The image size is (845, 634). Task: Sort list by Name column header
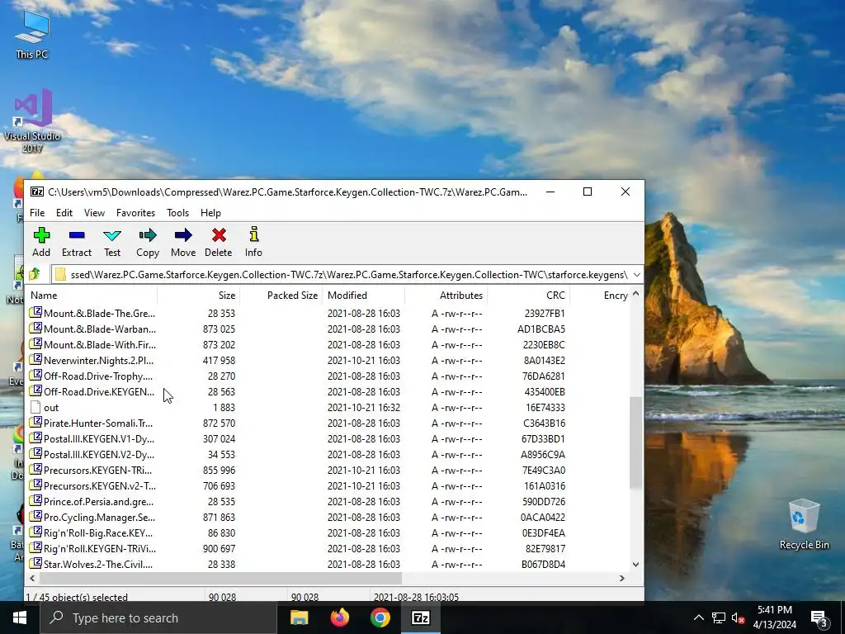[x=92, y=296]
